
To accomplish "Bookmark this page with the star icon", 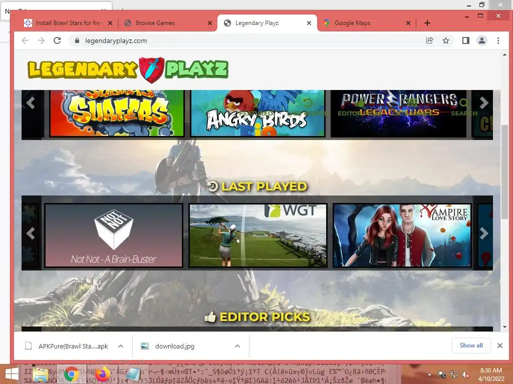I will [445, 40].
